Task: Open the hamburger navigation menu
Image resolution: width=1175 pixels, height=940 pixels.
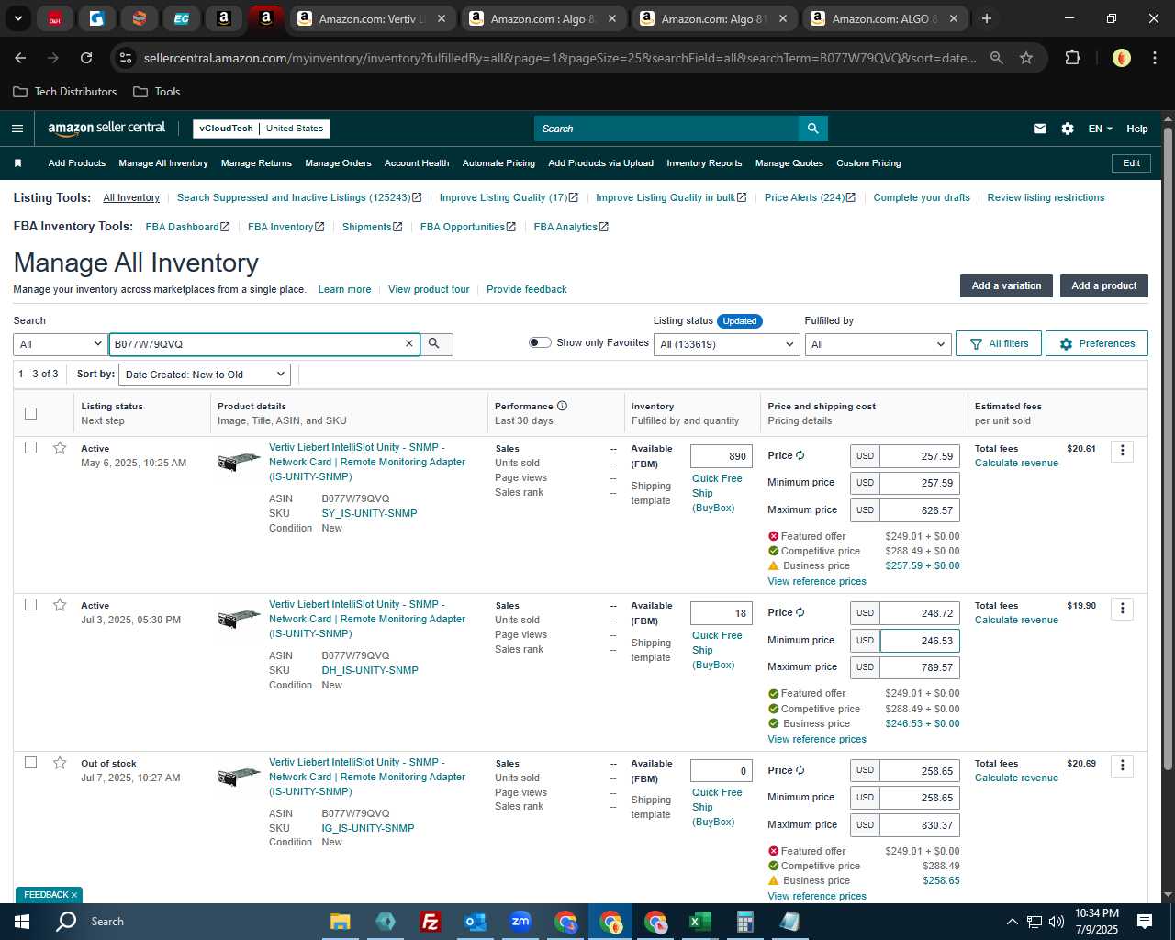Action: tap(17, 129)
